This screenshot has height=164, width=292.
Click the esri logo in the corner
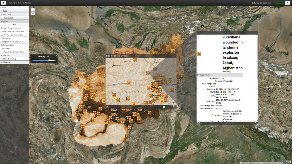287,162
